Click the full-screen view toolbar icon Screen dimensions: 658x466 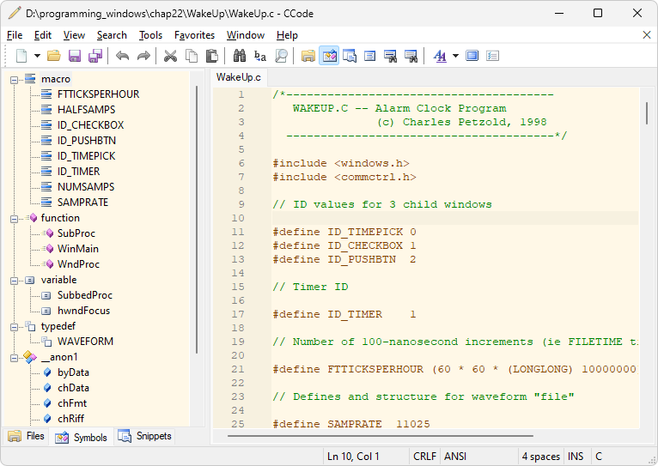point(472,56)
